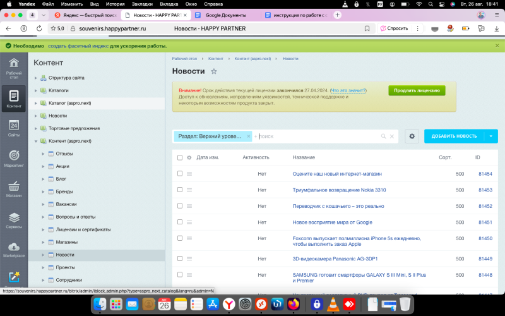
Task: Click Продлить лицензию button
Action: tap(417, 90)
